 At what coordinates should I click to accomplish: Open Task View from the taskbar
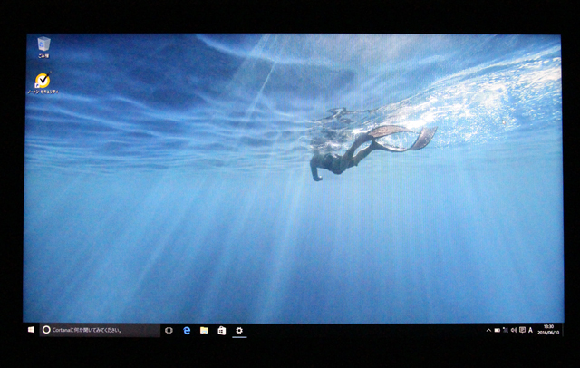(x=169, y=330)
